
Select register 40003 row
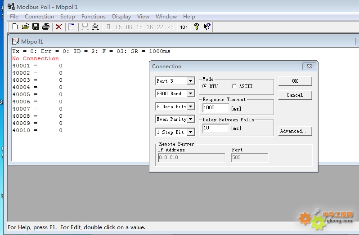37,80
